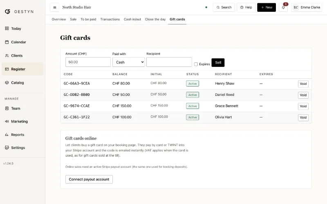Click the EXPIRES column header
327x204 pixels.
click(x=266, y=74)
